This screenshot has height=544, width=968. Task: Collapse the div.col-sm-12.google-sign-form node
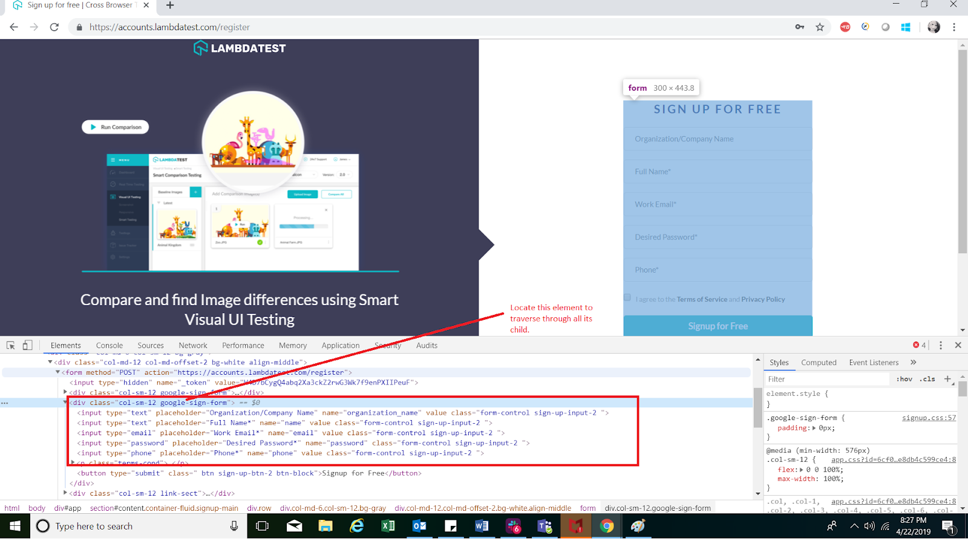tap(65, 402)
